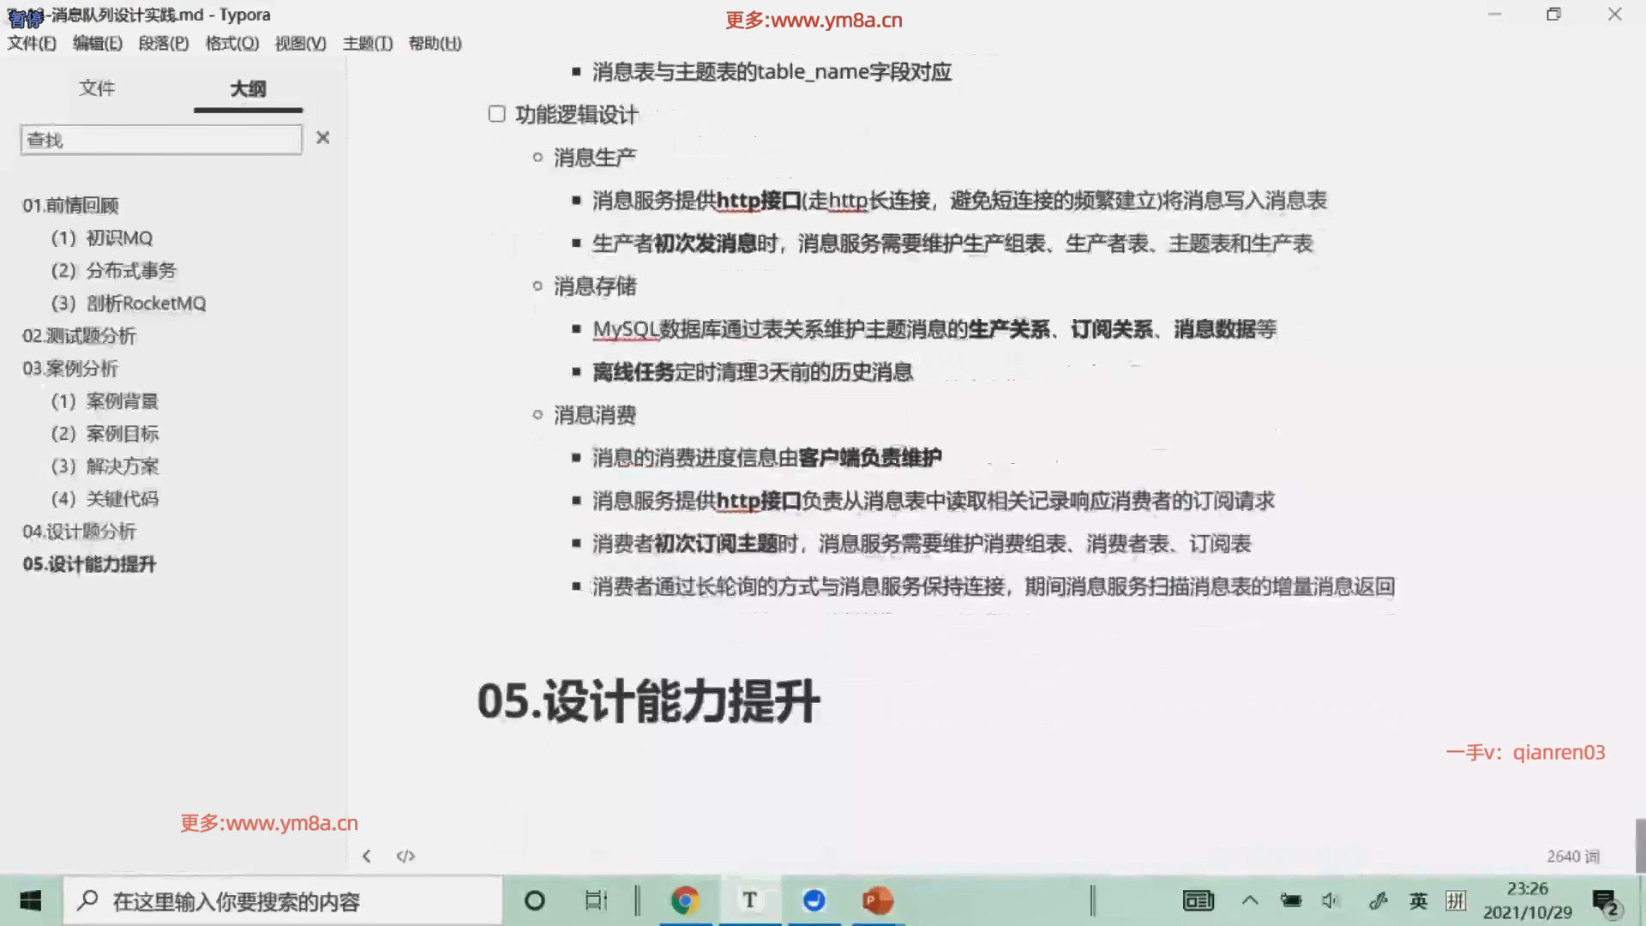Switch to the 文件 sidebar tab
1646x926 pixels.
(x=97, y=88)
